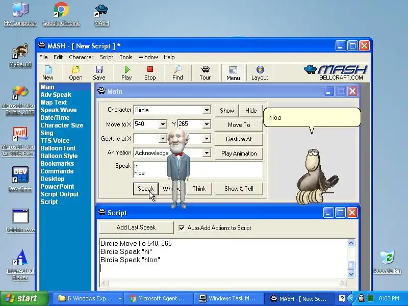Image resolution: width=408 pixels, height=306 pixels.
Task: Click the Add Last Speak button
Action: tap(136, 227)
